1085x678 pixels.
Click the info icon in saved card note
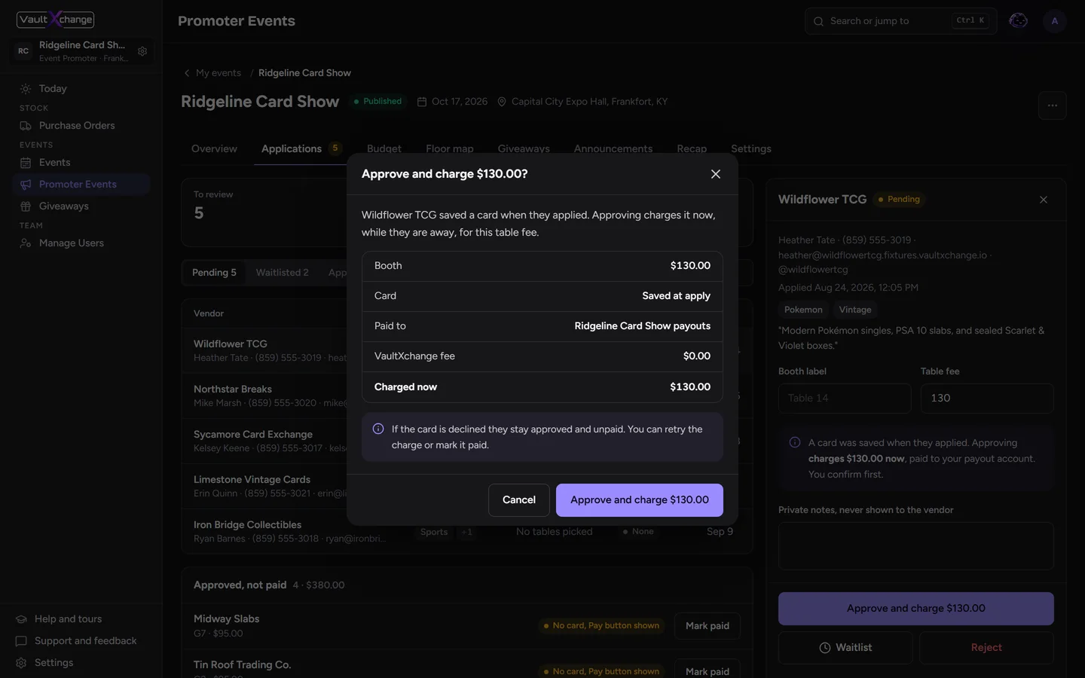pyautogui.click(x=795, y=443)
